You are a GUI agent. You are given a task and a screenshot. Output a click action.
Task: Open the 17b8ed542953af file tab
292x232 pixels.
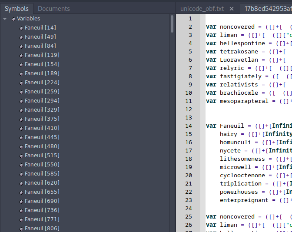click(267, 9)
